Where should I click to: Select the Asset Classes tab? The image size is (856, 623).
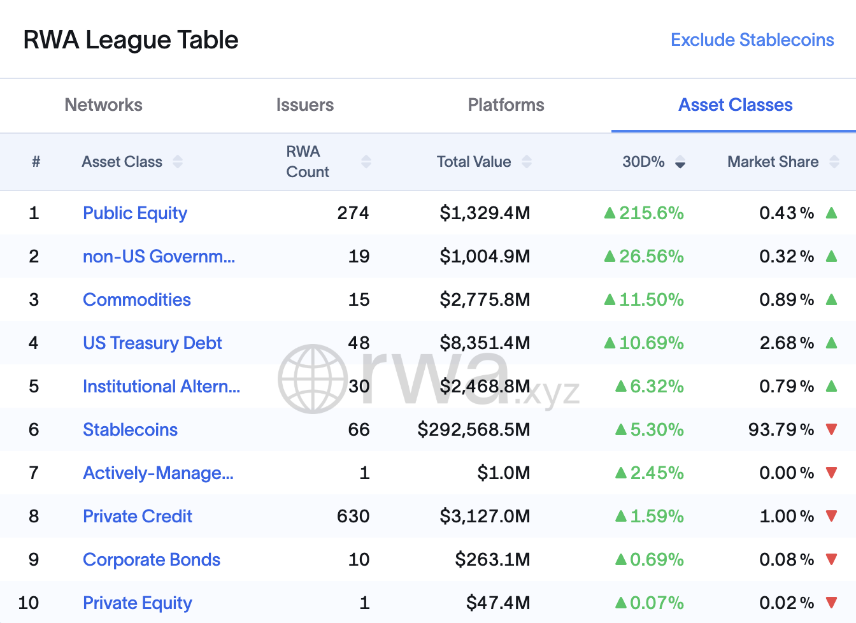pos(735,105)
